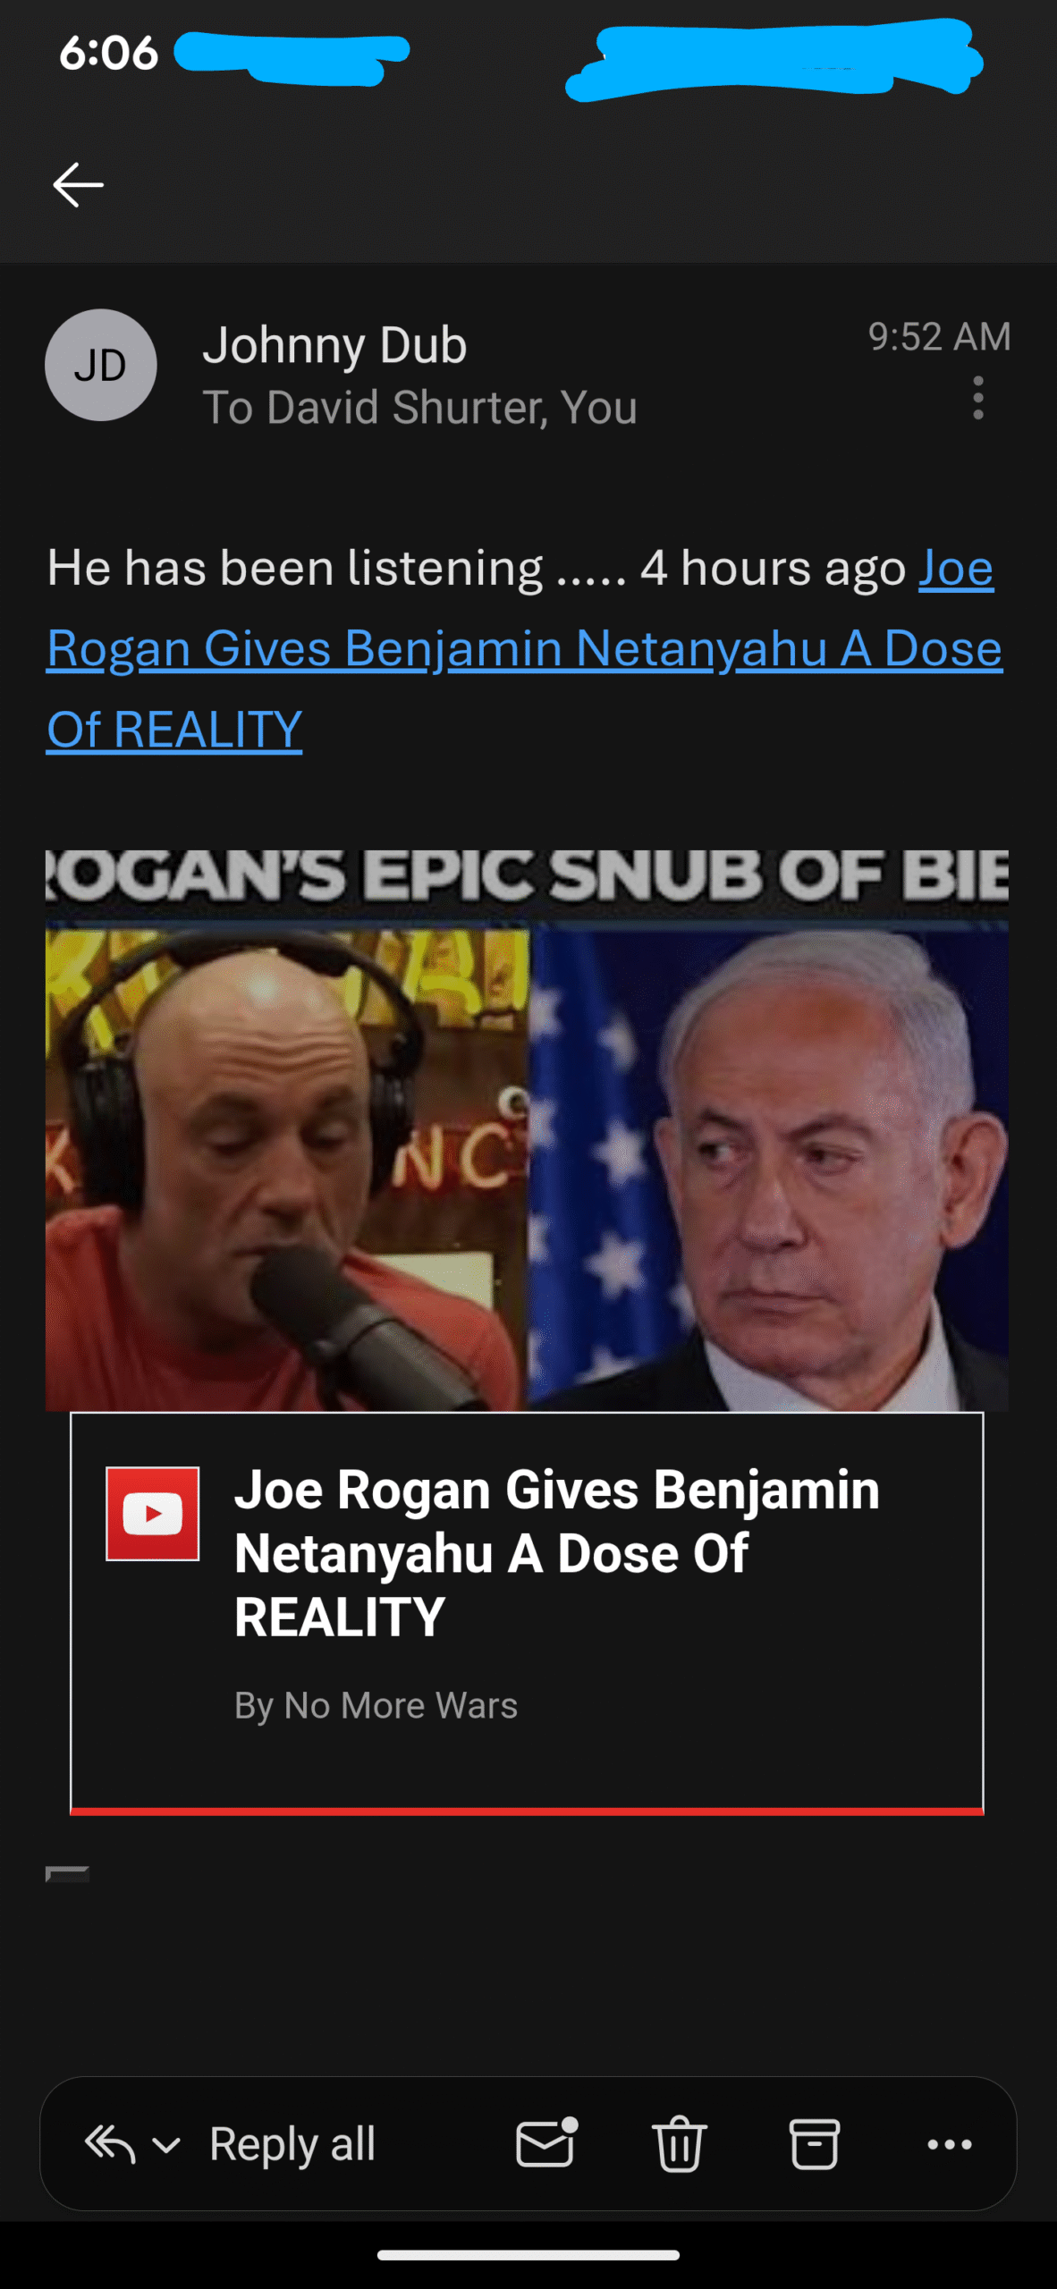Tap the sender name Johnny Dub
Screen dimensions: 1057x2289
tap(334, 345)
